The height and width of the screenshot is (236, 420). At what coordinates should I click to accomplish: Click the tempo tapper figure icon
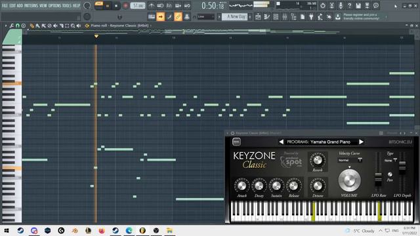click(320, 16)
